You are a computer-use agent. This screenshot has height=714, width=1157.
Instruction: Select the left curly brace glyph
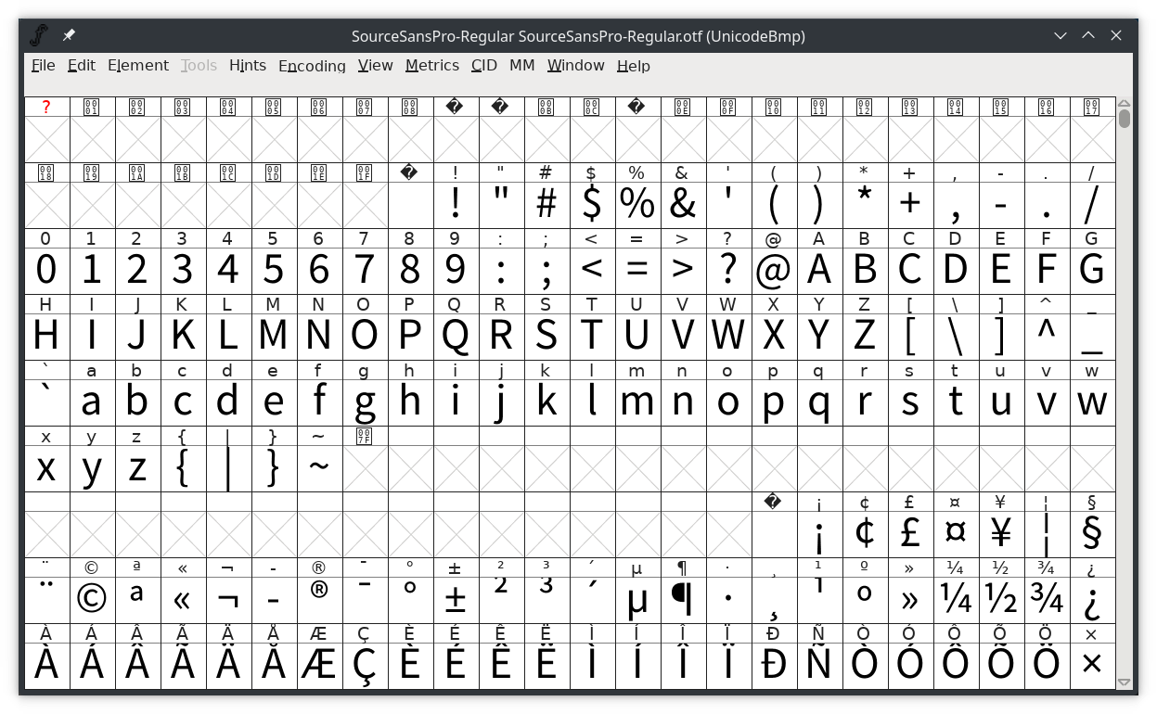(183, 468)
